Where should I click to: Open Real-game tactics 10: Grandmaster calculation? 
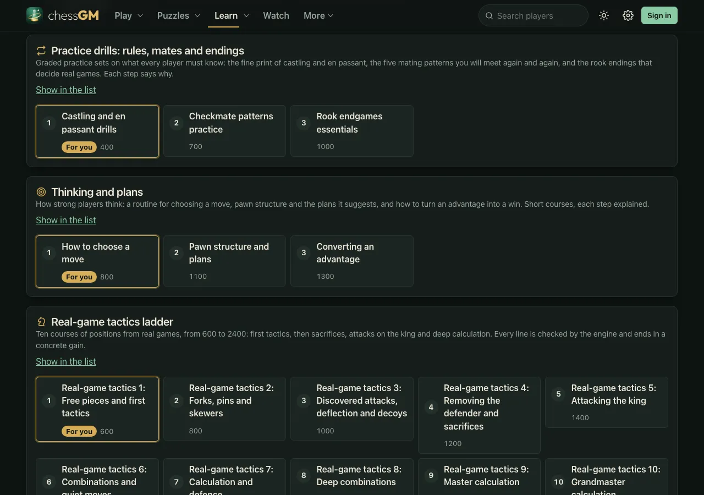607,477
